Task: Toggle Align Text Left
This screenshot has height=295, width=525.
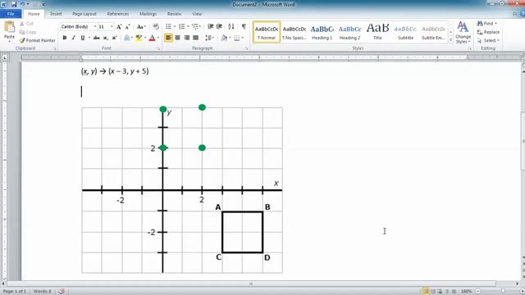Action: pos(168,38)
